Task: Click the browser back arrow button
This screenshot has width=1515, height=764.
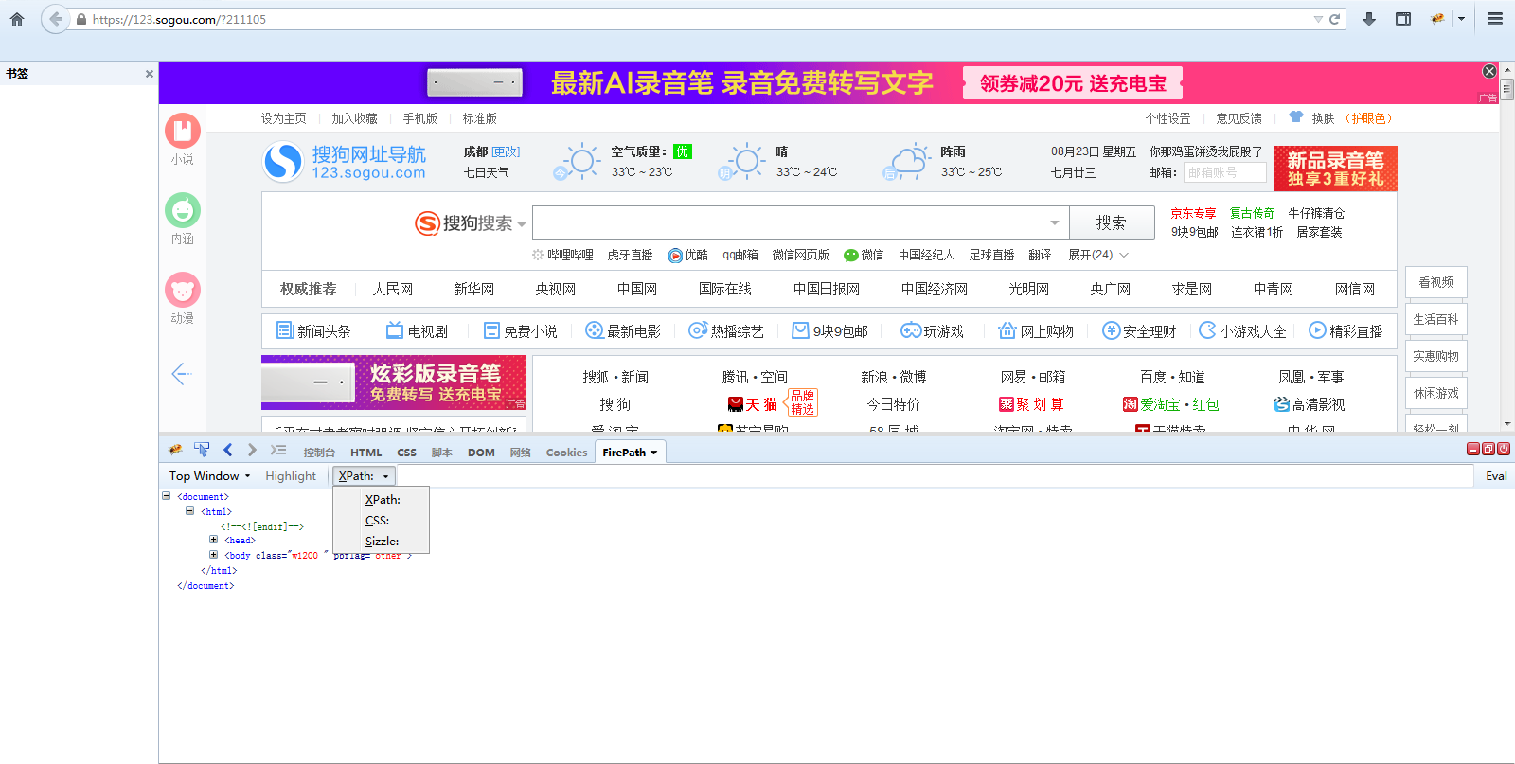Action: pyautogui.click(x=56, y=19)
